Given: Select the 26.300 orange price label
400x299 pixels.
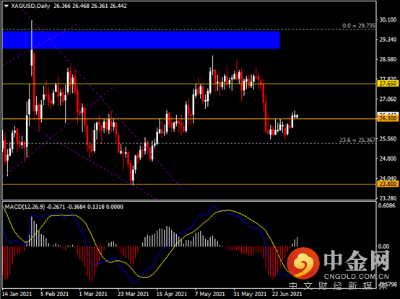Looking at the screenshot, I should (x=388, y=118).
